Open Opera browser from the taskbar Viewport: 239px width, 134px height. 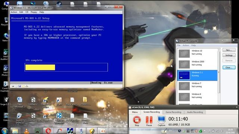[48, 131]
